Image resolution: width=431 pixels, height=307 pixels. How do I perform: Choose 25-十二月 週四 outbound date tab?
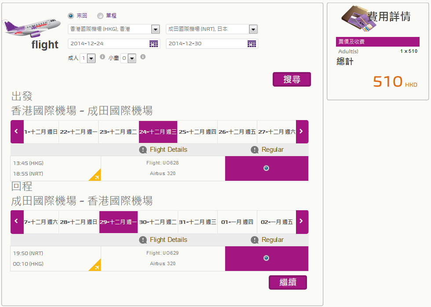click(x=197, y=132)
